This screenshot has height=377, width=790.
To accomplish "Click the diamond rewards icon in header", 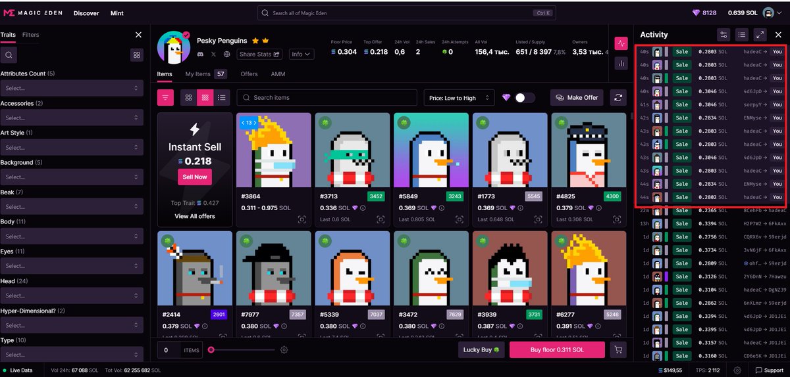I will pyautogui.click(x=697, y=12).
